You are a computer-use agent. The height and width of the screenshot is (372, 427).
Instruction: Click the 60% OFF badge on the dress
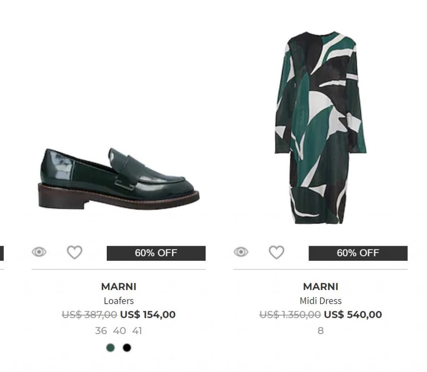point(358,253)
